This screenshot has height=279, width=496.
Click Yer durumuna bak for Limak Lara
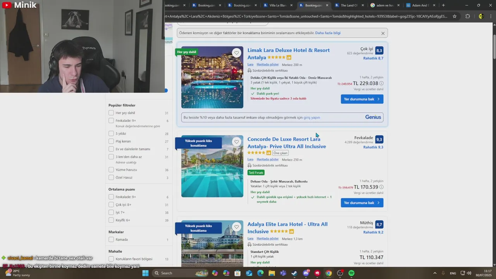pyautogui.click(x=362, y=99)
